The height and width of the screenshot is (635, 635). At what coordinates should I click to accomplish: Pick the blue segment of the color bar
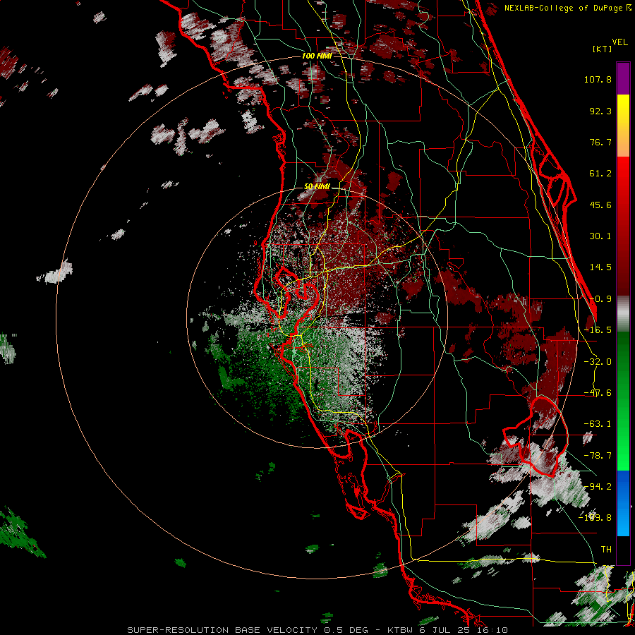(623, 503)
